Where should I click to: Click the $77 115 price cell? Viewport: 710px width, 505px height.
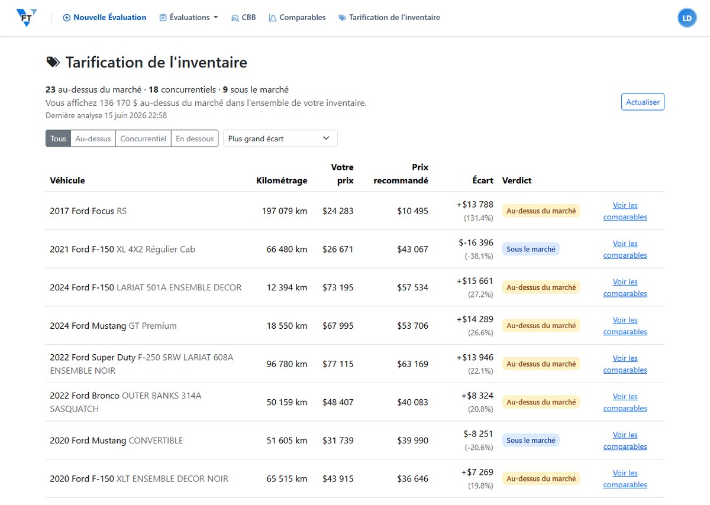338,364
